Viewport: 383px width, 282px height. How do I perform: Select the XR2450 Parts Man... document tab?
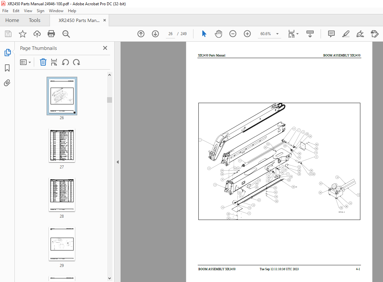tap(79, 20)
